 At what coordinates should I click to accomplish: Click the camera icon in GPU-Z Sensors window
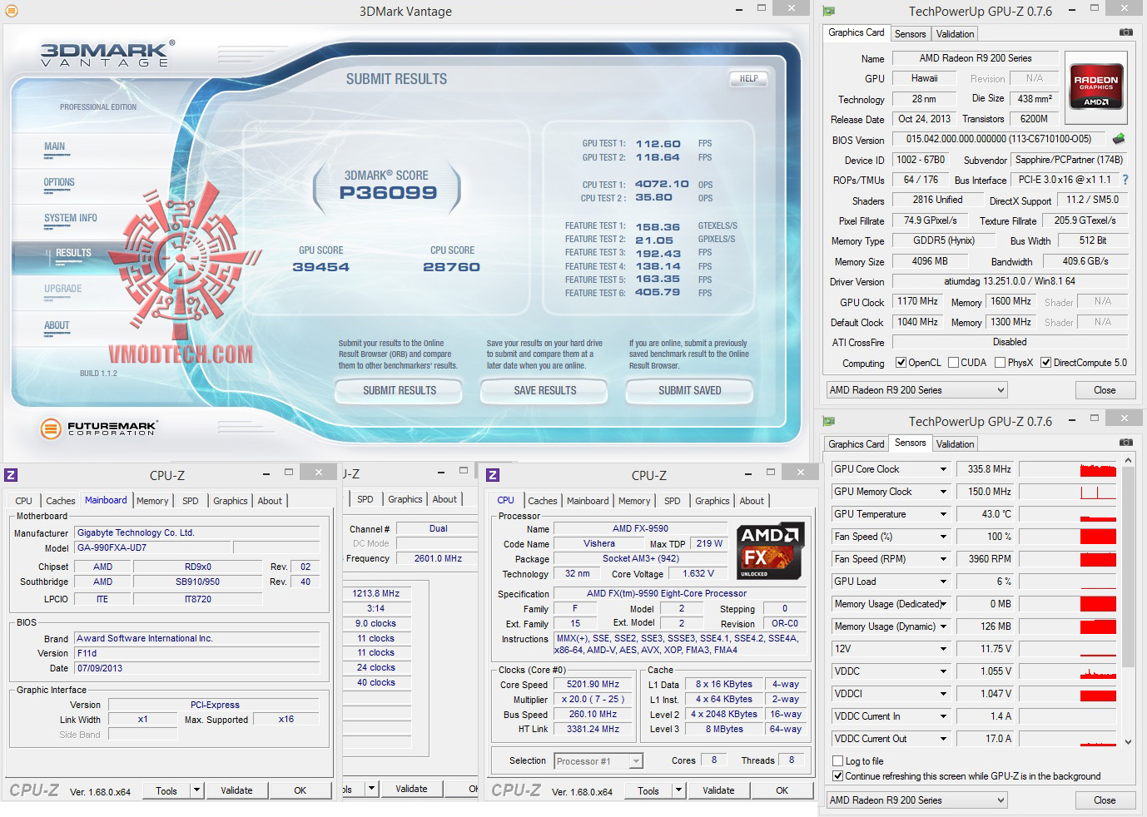[x=1125, y=443]
